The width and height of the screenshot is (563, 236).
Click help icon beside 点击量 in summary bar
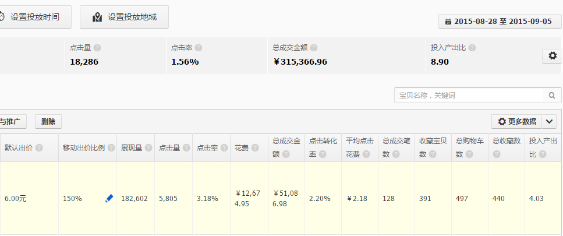click(x=97, y=48)
